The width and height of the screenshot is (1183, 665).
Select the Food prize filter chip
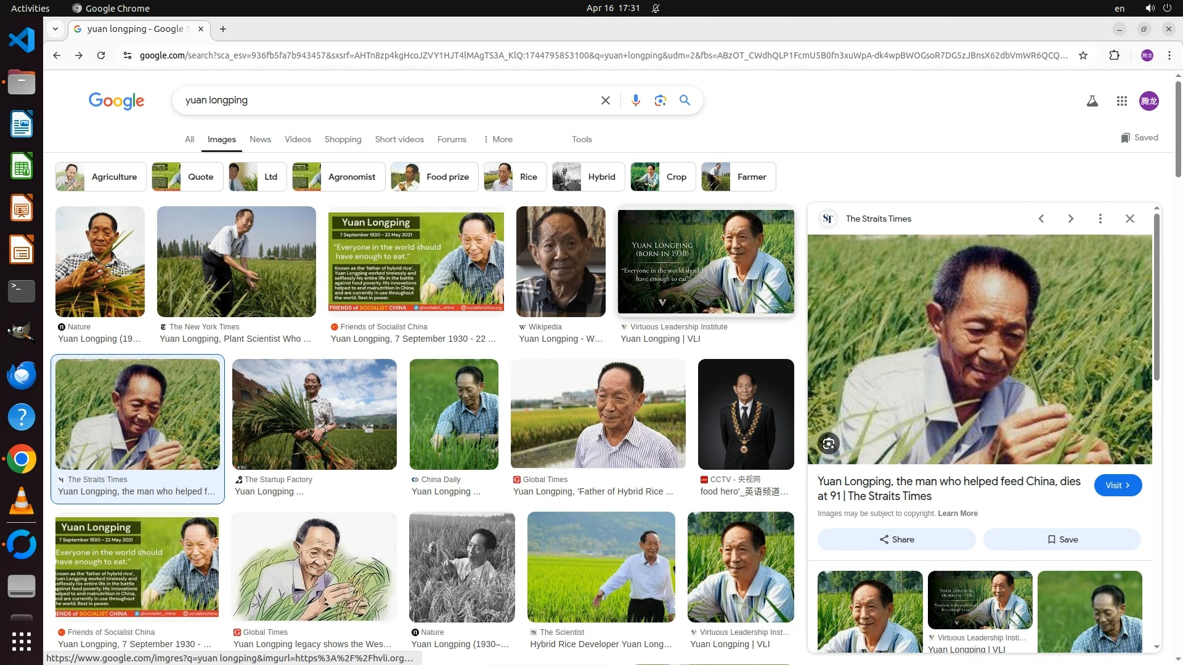(x=434, y=177)
